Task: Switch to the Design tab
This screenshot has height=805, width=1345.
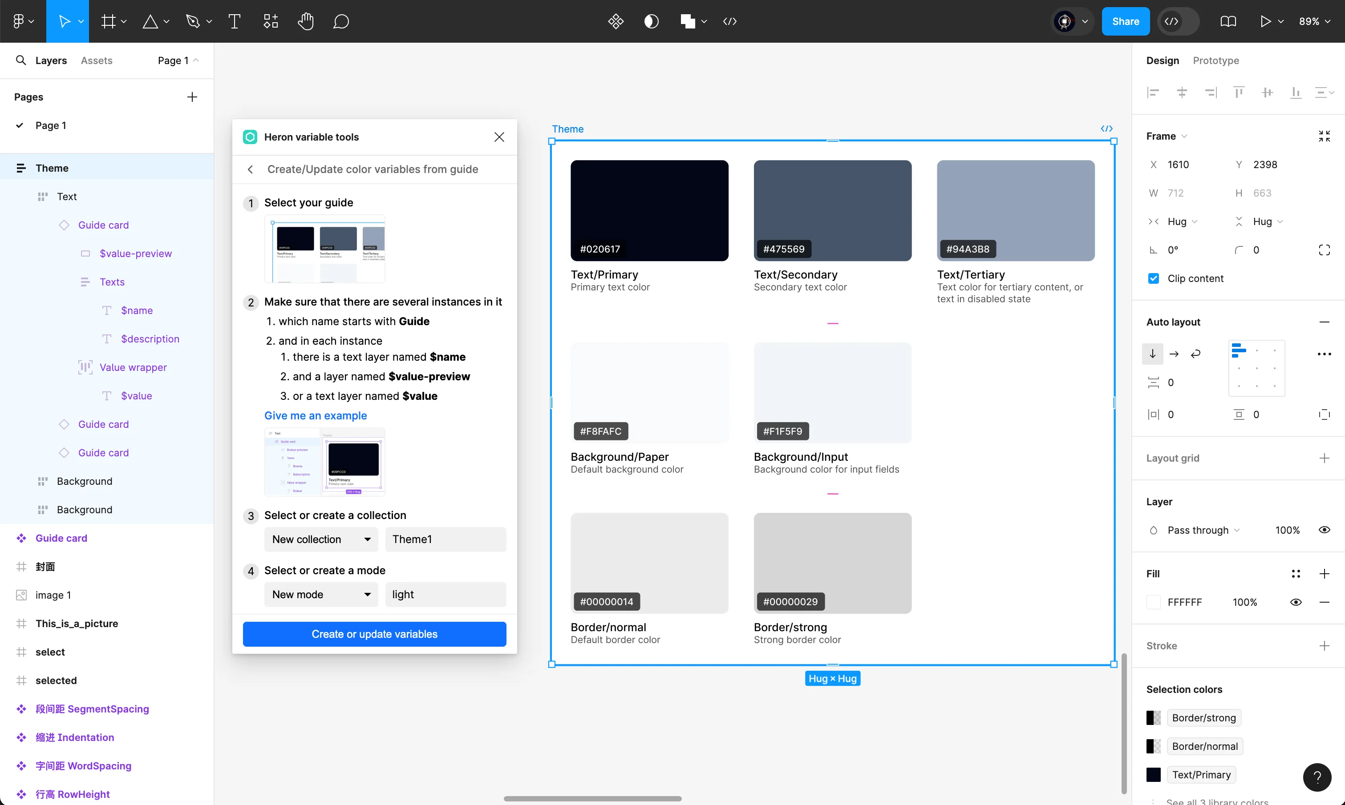Action: point(1163,60)
